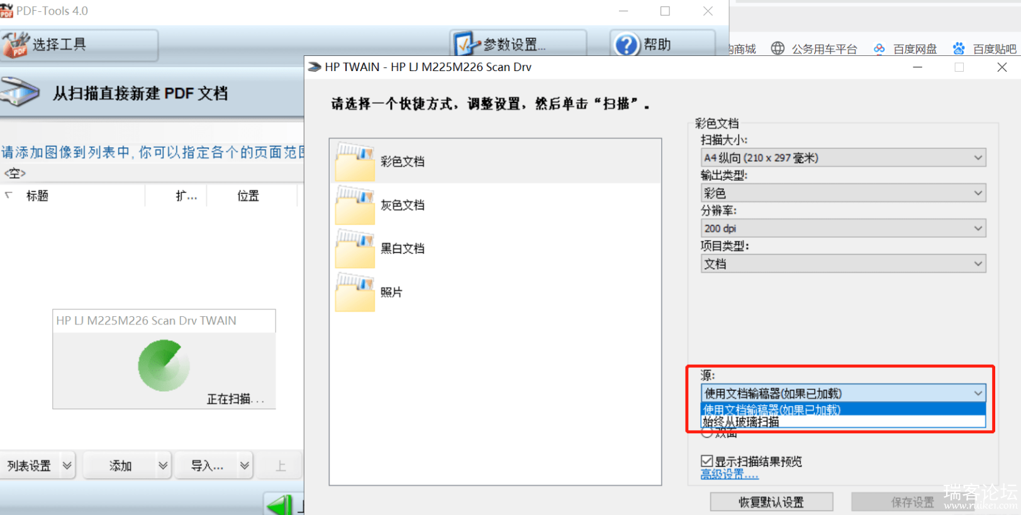Screen dimensions: 1021x515
Task: Select the 灰色文档 text label
Action: (403, 205)
